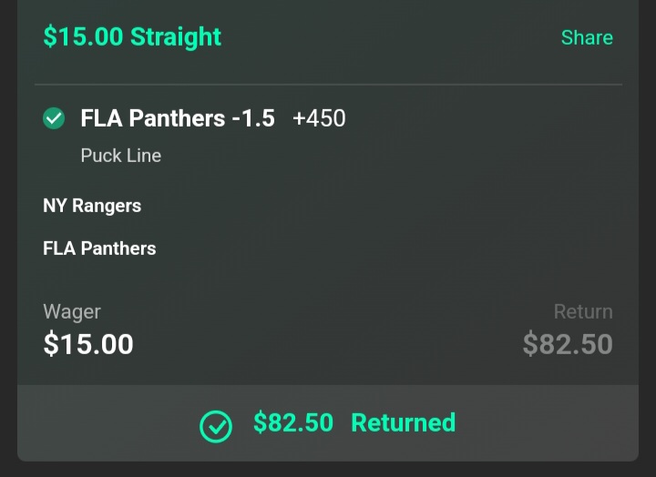This screenshot has height=477, width=656.
Task: Click the -1.5 puck line spread
Action: (x=253, y=118)
